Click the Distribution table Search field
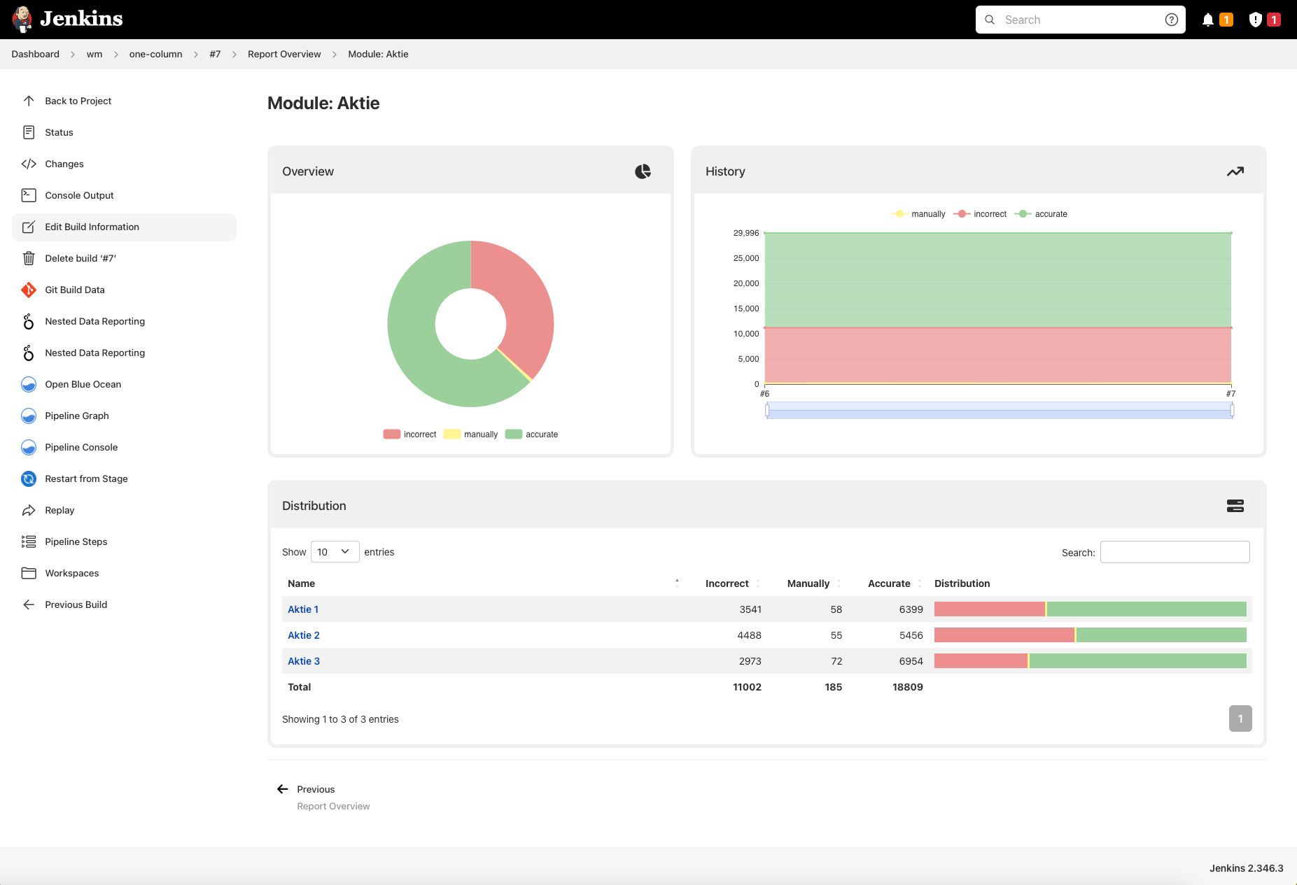This screenshot has height=885, width=1297. coord(1175,552)
